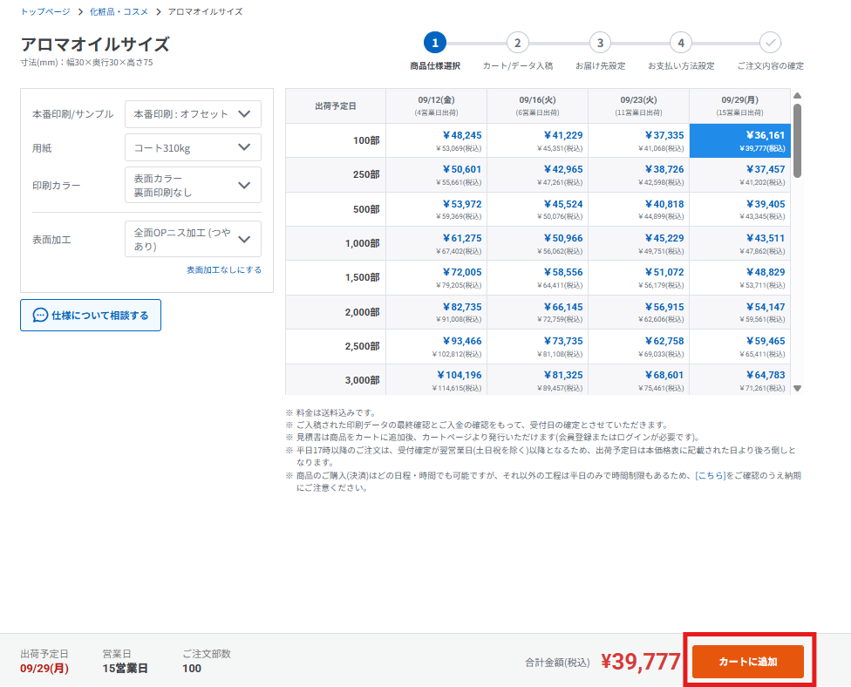The width and height of the screenshot is (851, 687).
Task: Click the 表面加工なしにする link
Action: [224, 269]
